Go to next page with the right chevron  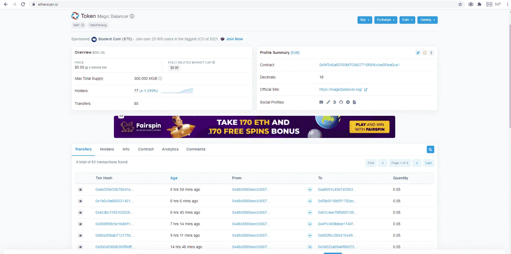click(417, 163)
